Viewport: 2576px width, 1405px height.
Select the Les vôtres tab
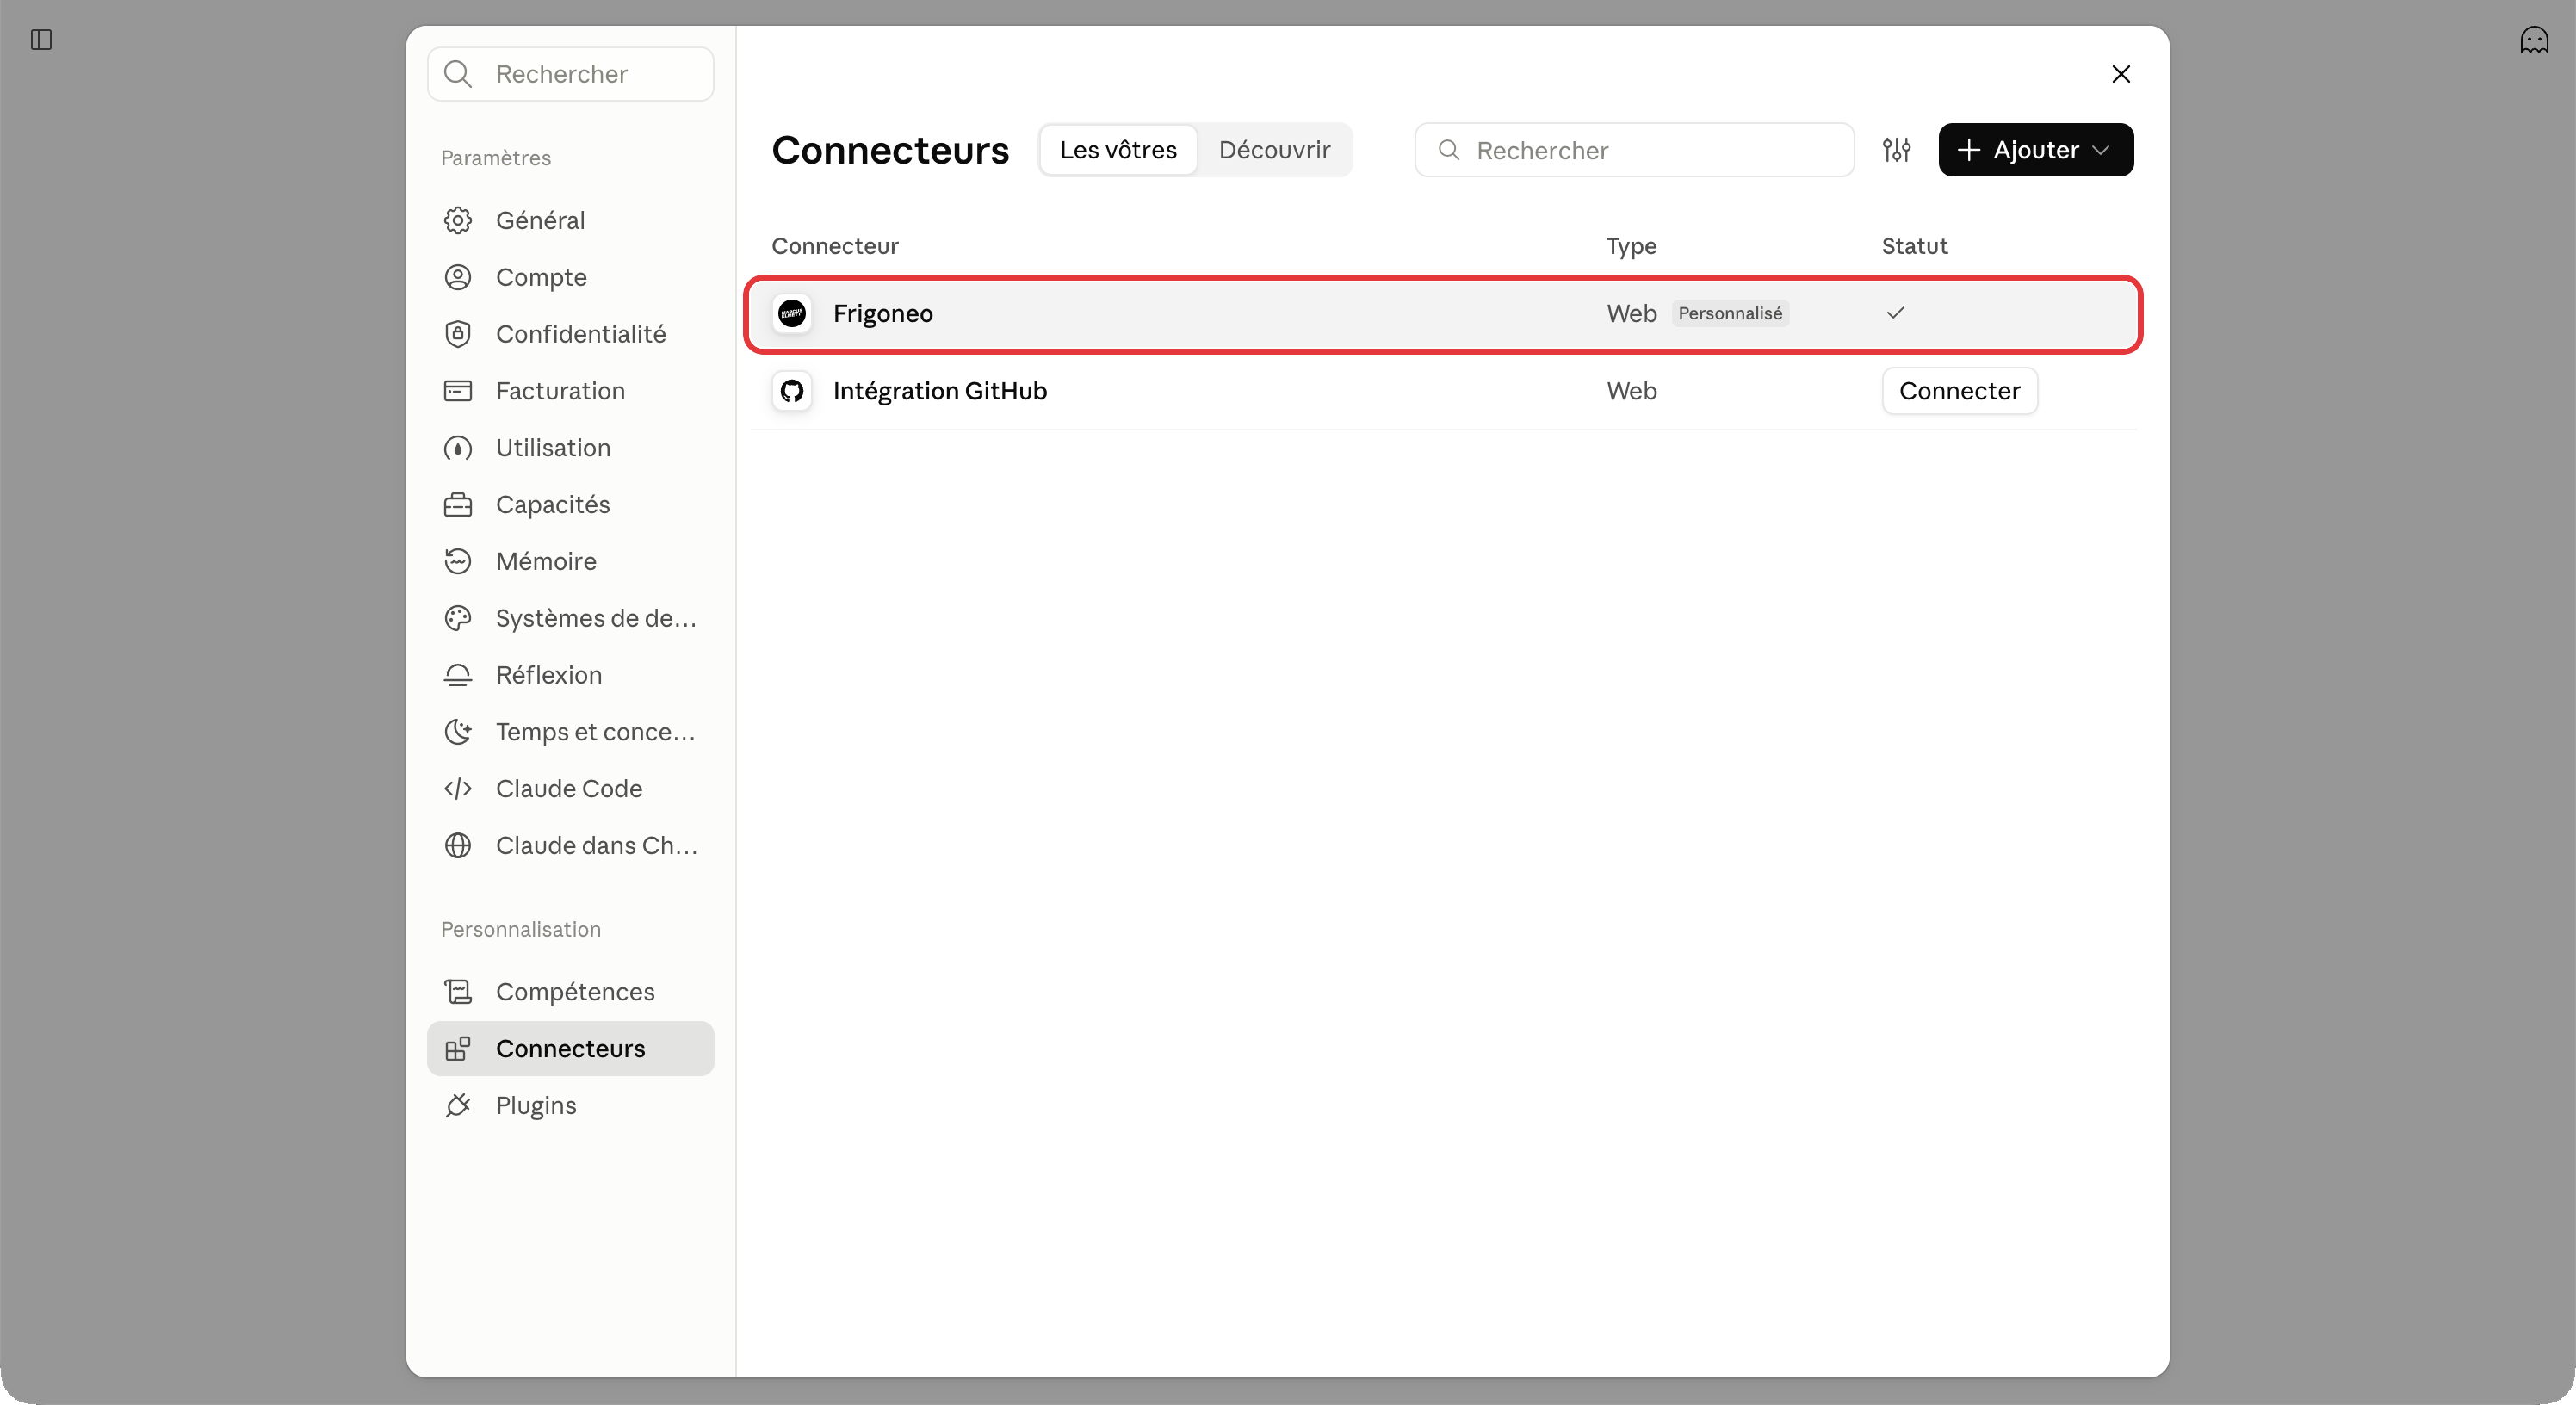[1118, 150]
